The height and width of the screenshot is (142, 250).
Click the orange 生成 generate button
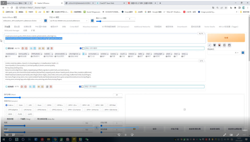(226, 38)
